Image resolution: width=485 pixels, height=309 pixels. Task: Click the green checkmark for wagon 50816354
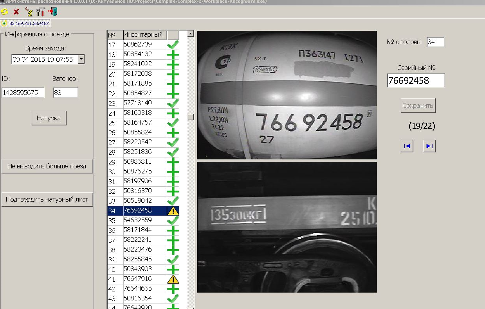click(173, 299)
